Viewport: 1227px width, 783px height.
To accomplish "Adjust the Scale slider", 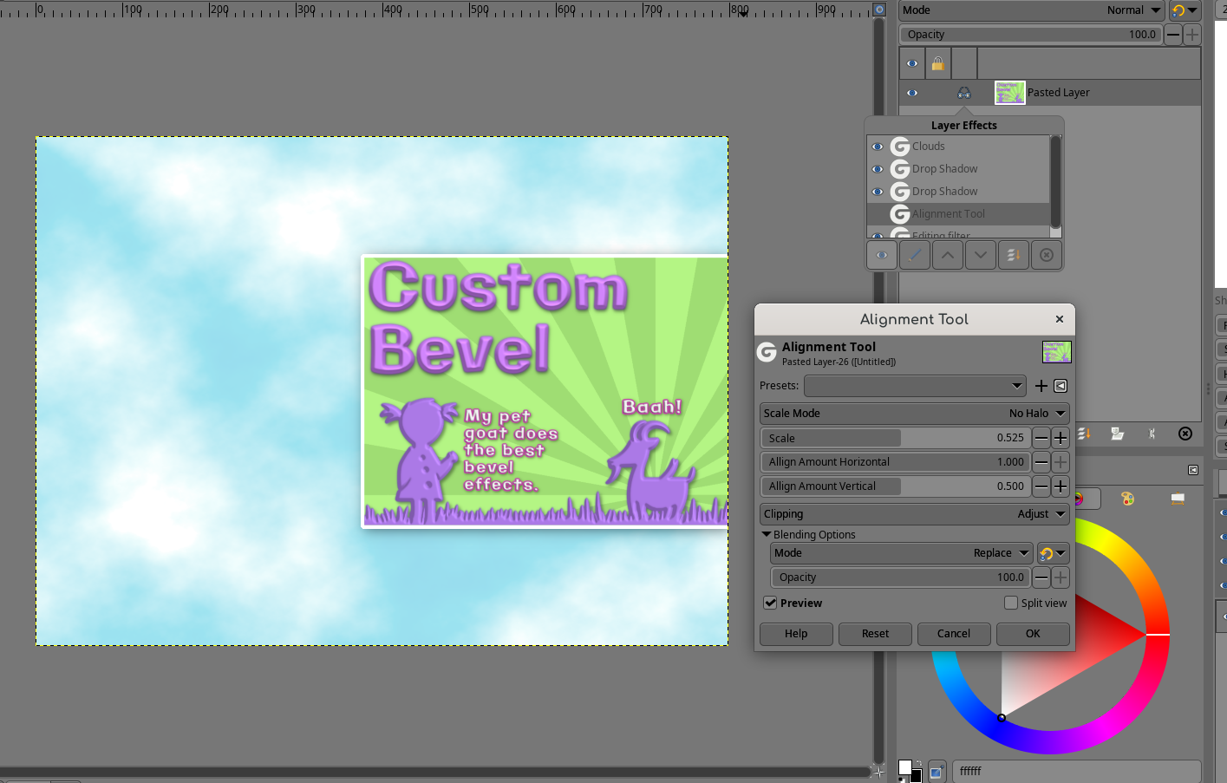I will [x=896, y=438].
